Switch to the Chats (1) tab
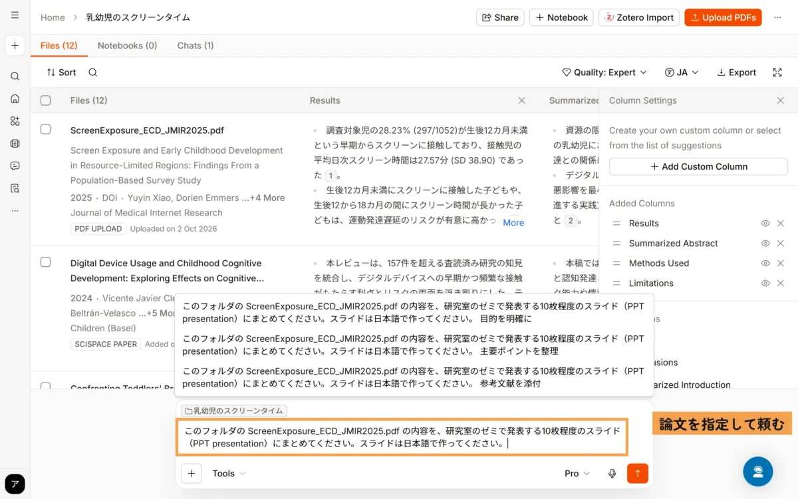This screenshot has width=798, height=499. coord(196,45)
